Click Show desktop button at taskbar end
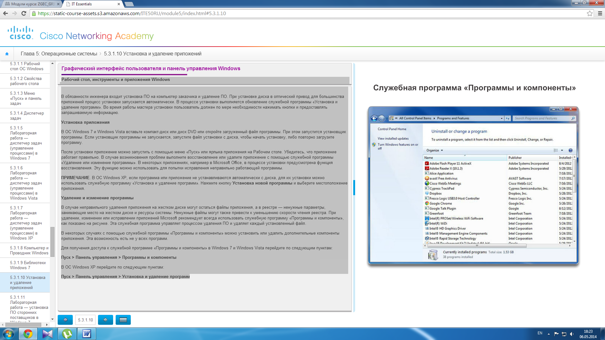Image resolution: width=605 pixels, height=340 pixels. coord(602,334)
